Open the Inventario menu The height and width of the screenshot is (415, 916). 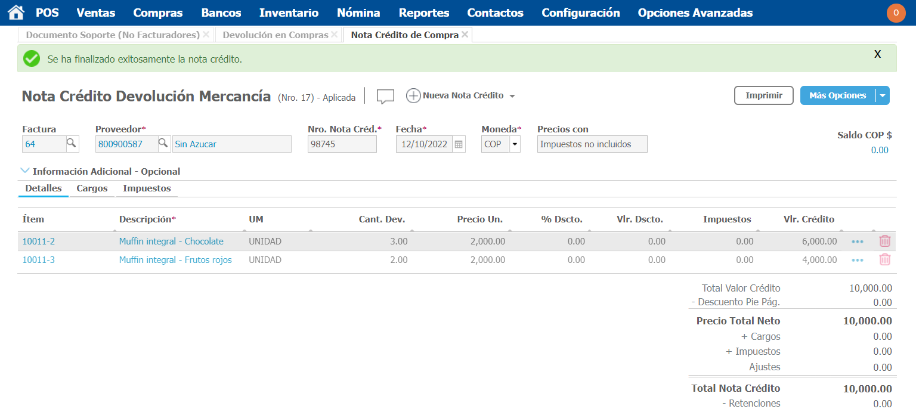pos(289,13)
